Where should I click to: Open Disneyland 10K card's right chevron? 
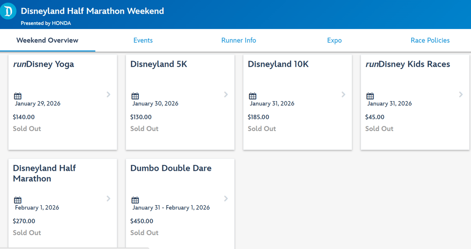[343, 95]
